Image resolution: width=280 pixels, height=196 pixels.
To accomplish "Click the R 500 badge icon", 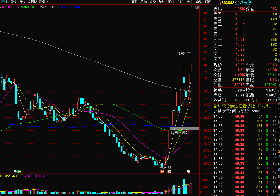I will coord(219,3).
